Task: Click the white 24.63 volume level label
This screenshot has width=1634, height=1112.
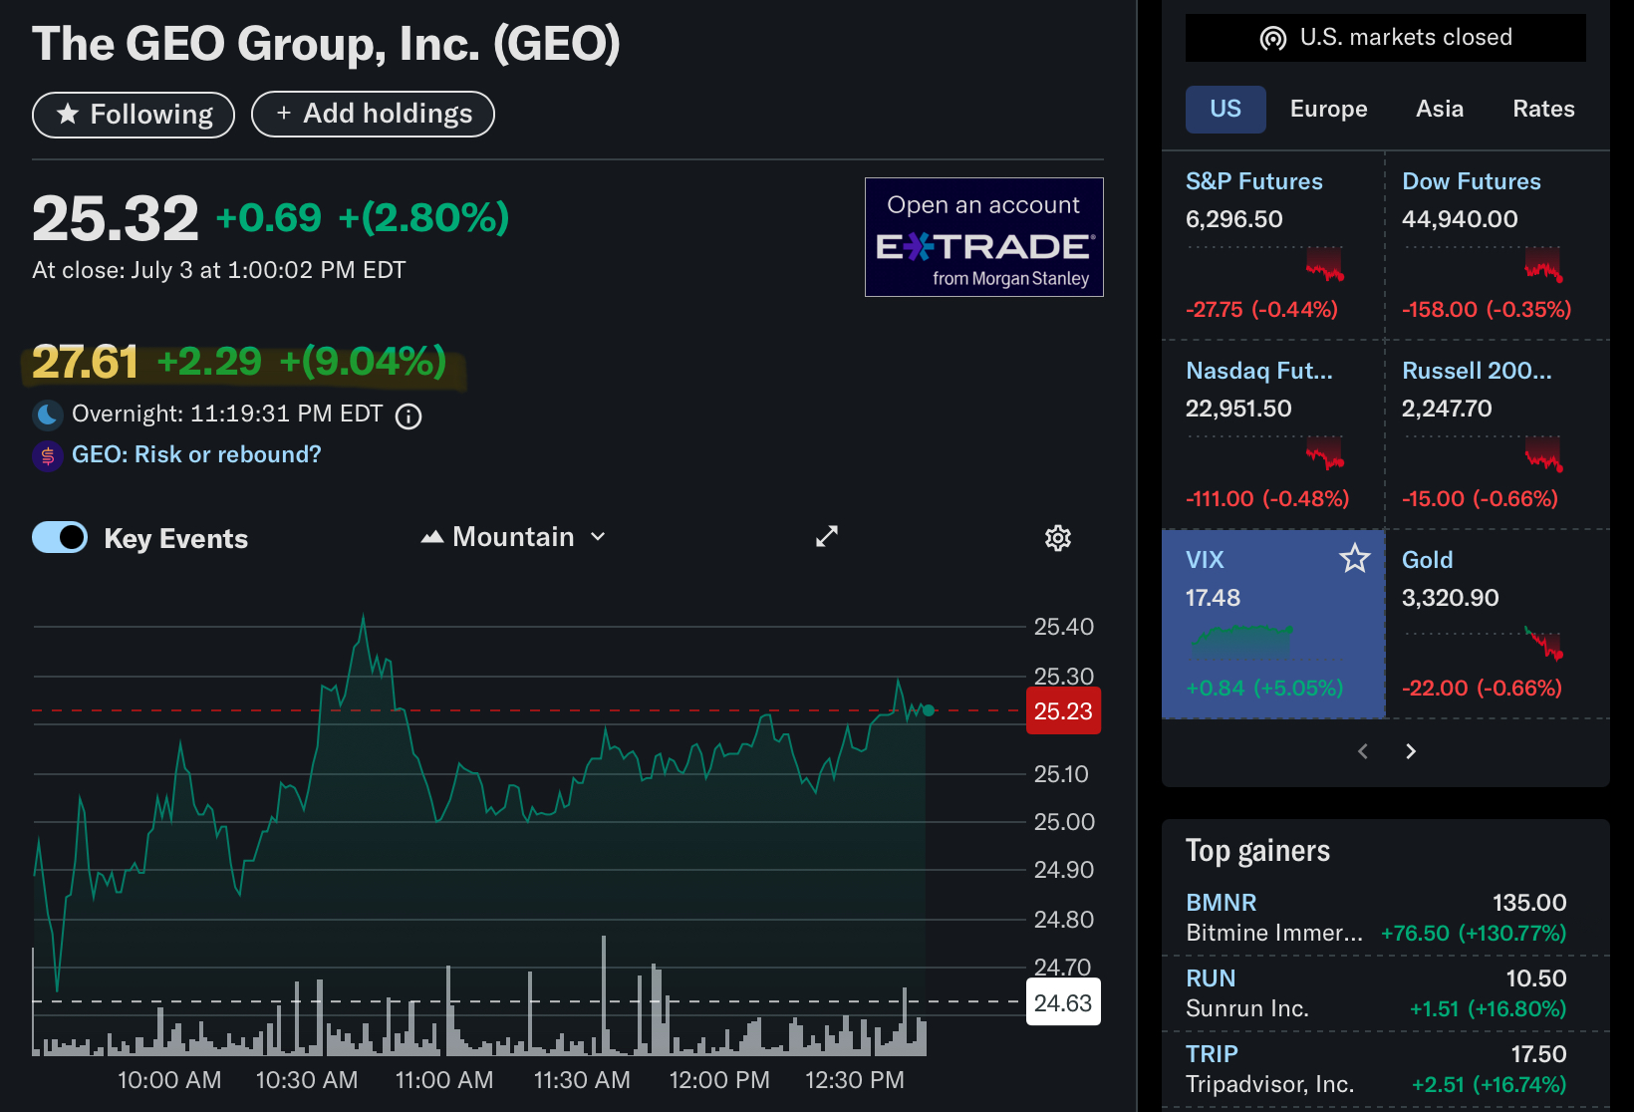Action: (x=1063, y=1002)
